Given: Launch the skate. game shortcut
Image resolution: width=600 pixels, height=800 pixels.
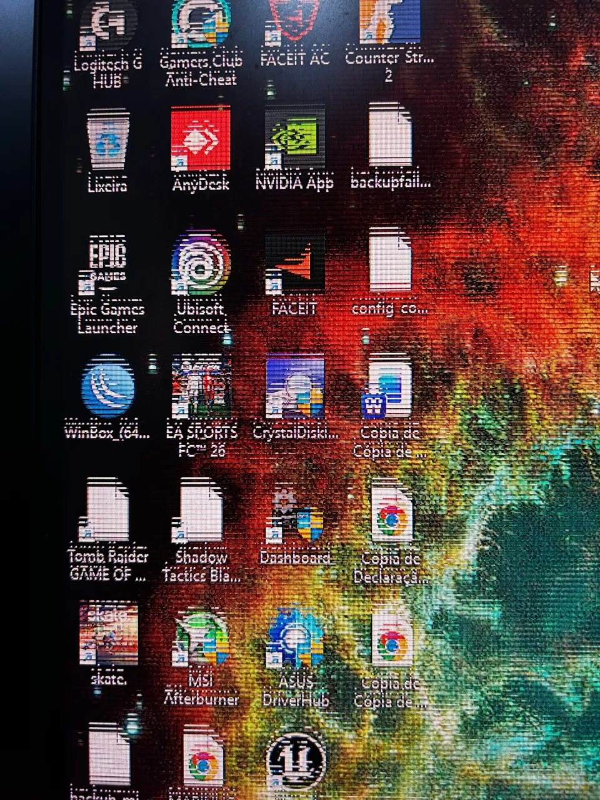Looking at the screenshot, I should 109,632.
